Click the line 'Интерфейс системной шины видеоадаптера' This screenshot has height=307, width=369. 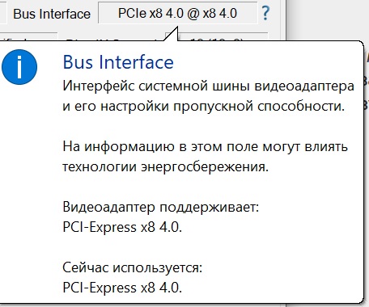click(208, 86)
